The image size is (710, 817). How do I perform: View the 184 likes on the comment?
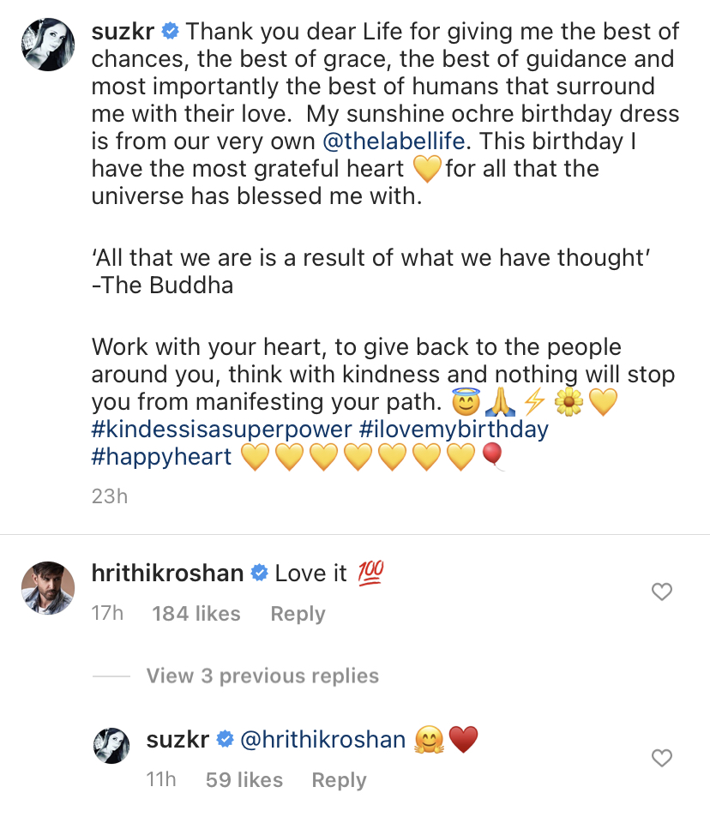196,614
